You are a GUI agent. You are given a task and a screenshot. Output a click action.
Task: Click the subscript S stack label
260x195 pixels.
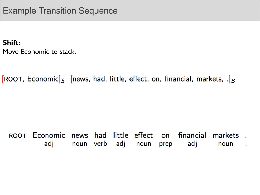pyautogui.click(x=63, y=81)
